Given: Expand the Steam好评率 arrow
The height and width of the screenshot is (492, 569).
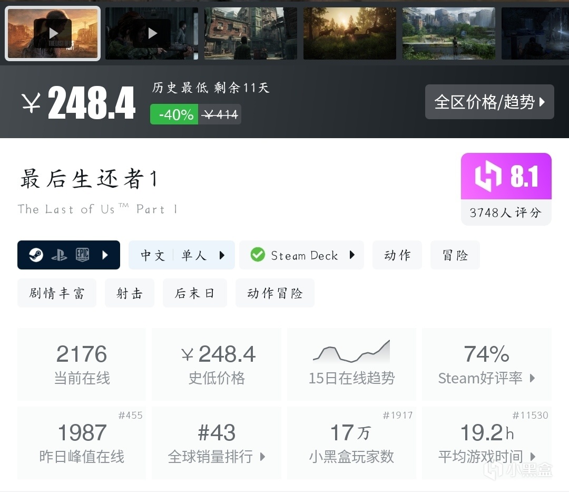Looking at the screenshot, I should point(532,378).
